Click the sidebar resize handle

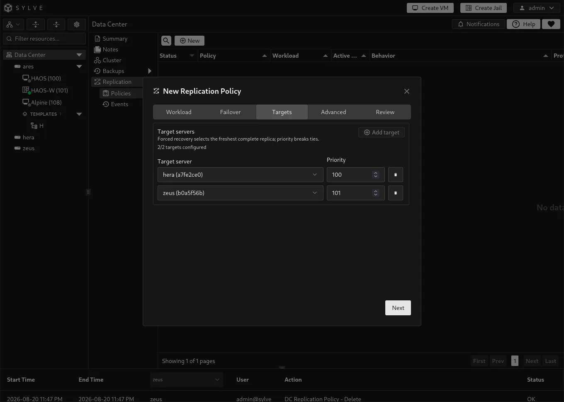tap(88, 192)
